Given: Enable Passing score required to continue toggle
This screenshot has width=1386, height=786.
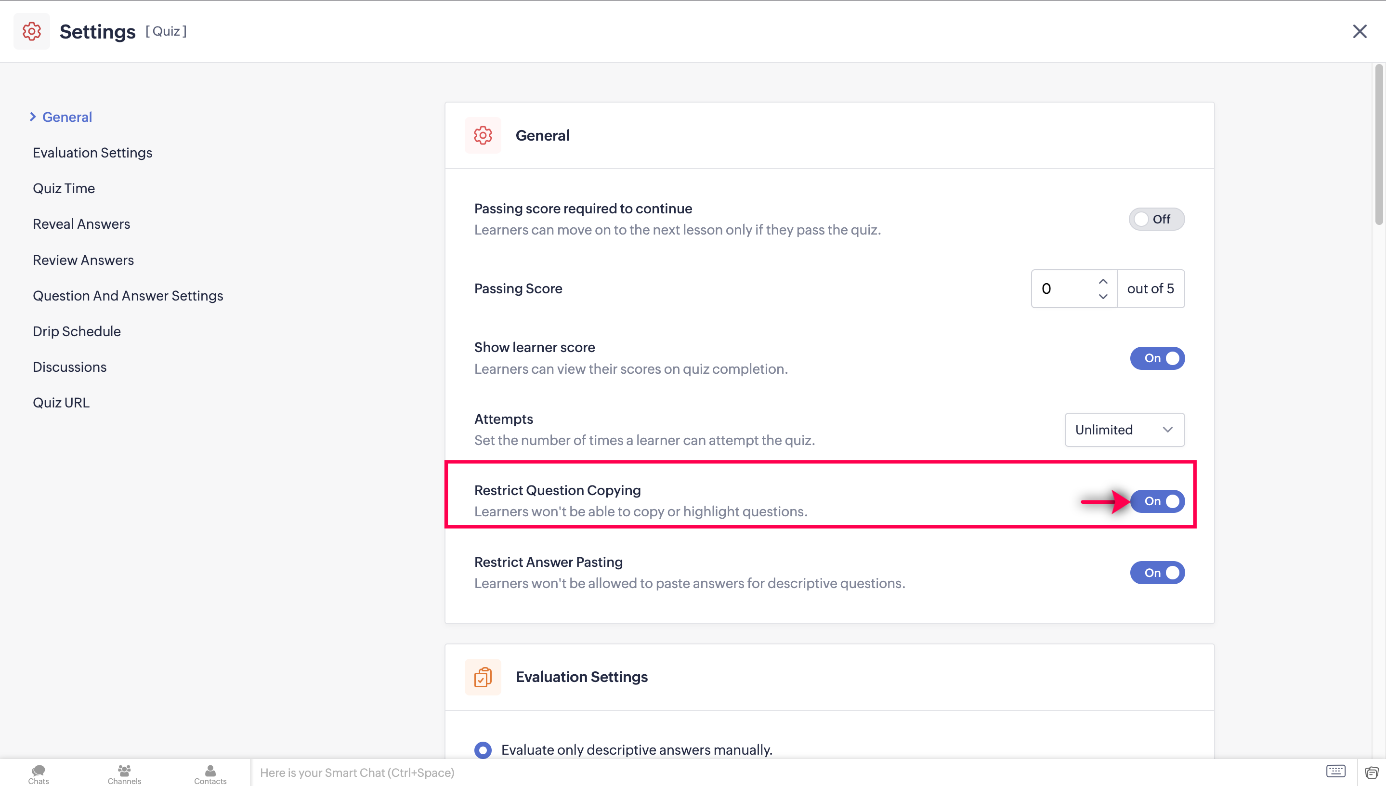Looking at the screenshot, I should coord(1156,219).
